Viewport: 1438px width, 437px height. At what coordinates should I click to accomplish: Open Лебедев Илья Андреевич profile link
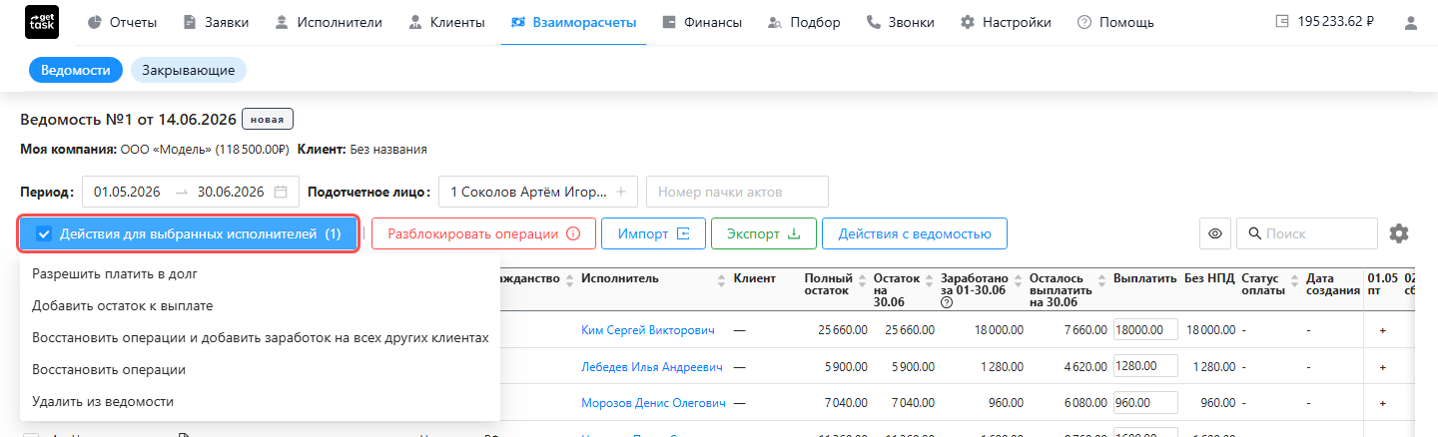tap(651, 367)
